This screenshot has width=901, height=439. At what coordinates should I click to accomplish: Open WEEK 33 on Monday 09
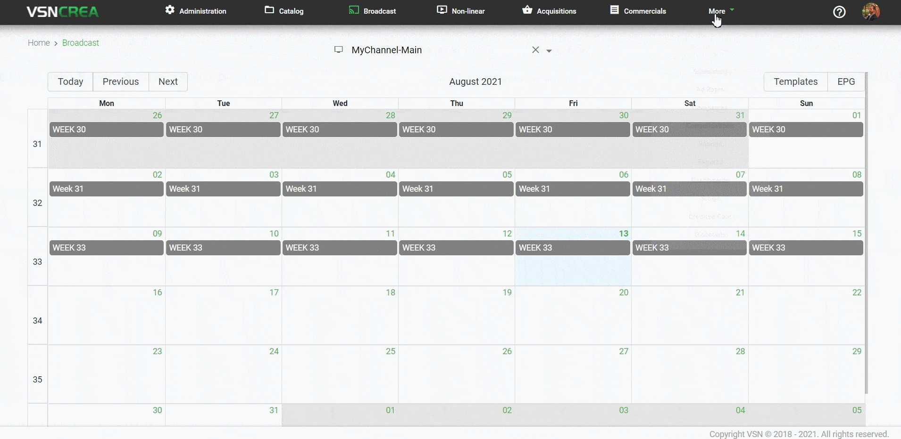coord(107,248)
